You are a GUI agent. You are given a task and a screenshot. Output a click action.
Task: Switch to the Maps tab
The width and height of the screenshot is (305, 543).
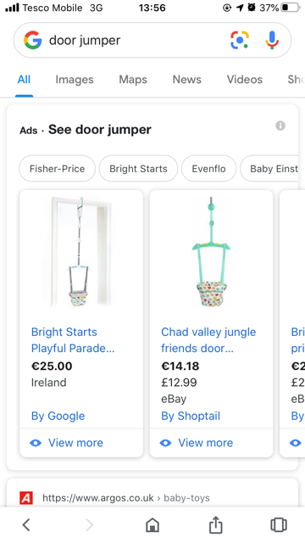[x=133, y=79]
